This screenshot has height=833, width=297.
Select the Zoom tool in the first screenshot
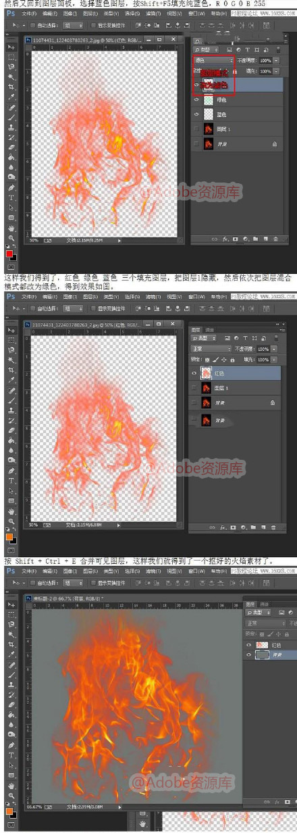(11, 238)
